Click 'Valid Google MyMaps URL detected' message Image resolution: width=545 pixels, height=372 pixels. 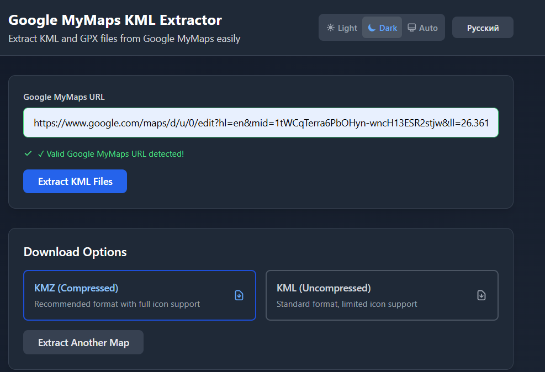click(111, 154)
